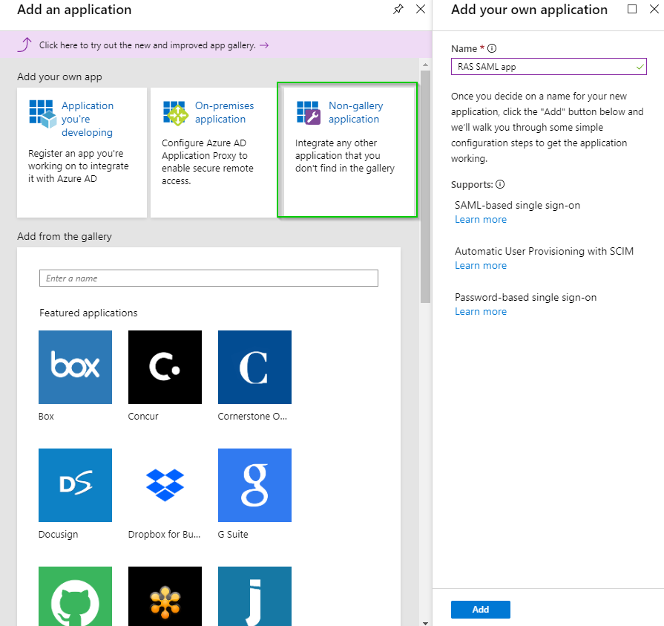Open the Cornerstone OnDemand app tile
Screen dimensions: 664x626
[254, 367]
